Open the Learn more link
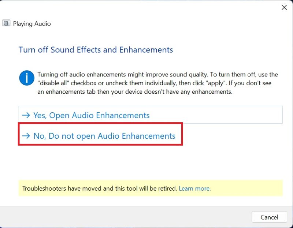Viewport: 293px width, 228px height. pyautogui.click(x=195, y=188)
